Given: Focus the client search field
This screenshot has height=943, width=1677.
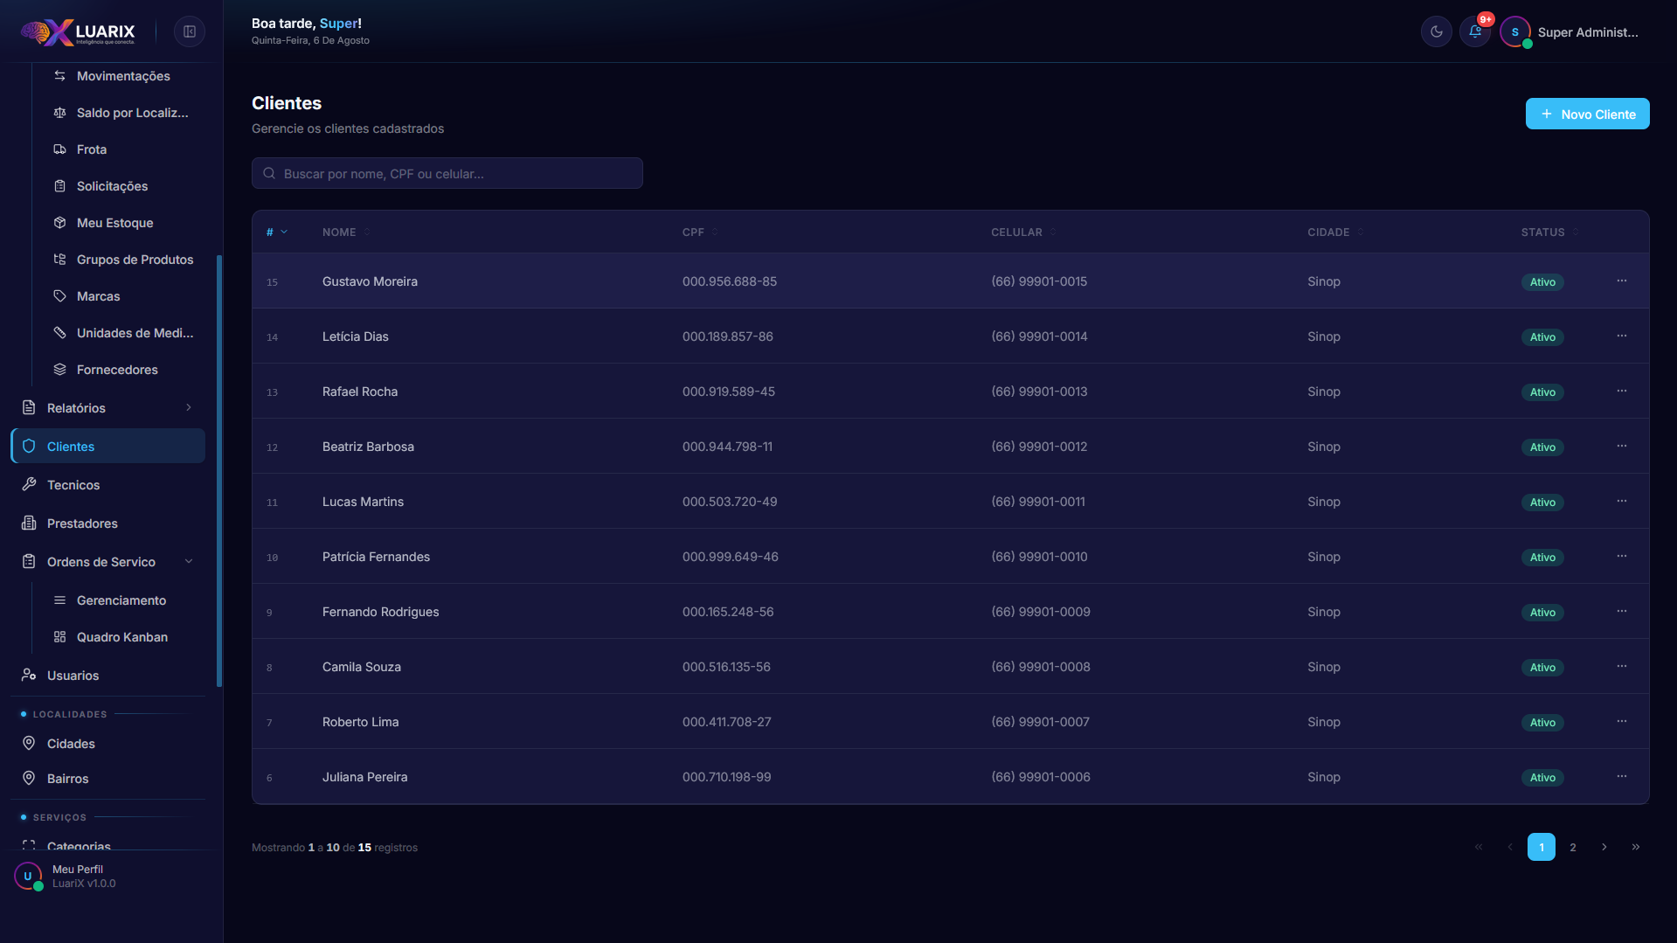Looking at the screenshot, I should click(x=447, y=173).
